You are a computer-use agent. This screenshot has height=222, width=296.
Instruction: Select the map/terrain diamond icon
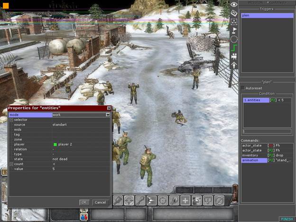click(234, 13)
